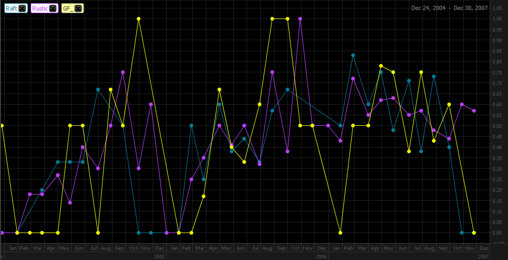This screenshot has width=508, height=260.
Task: Click the yellow peak point at October 2005
Action: click(138, 19)
